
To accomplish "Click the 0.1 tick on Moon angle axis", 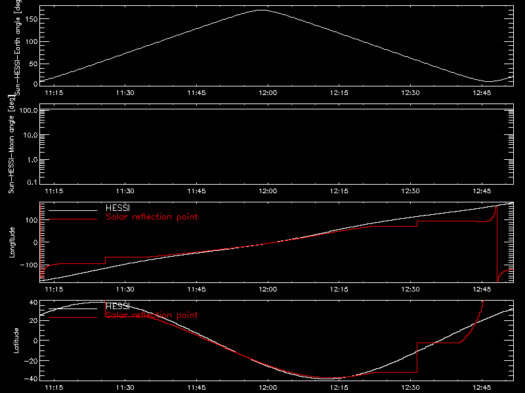I will point(32,182).
